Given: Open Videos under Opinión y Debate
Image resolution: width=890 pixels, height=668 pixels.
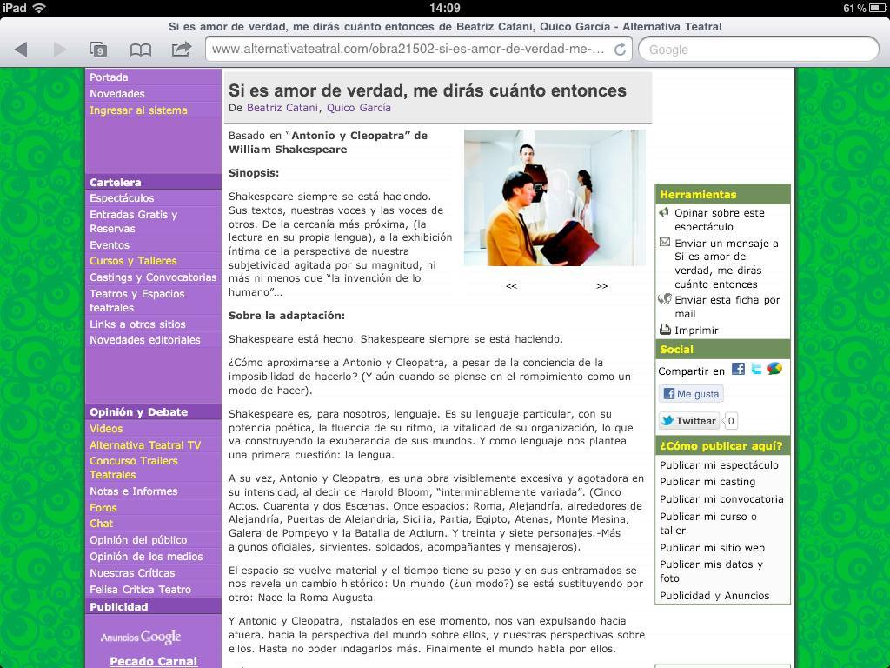Looking at the screenshot, I should tap(106, 429).
